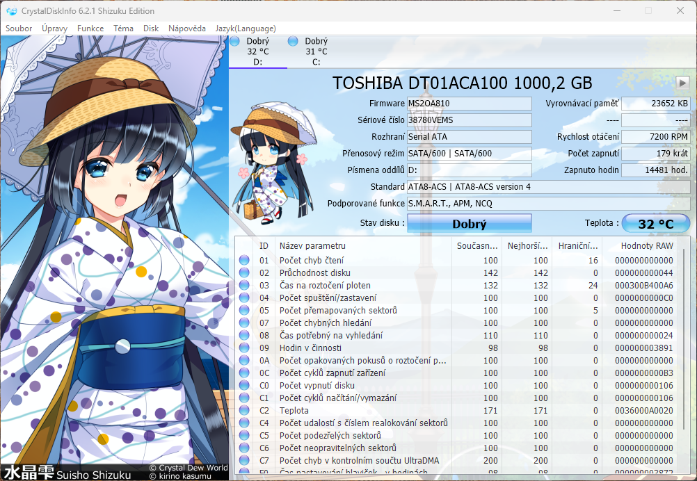Image resolution: width=697 pixels, height=481 pixels.
Task: Close the CrystalDiskInfo window
Action: coord(680,10)
